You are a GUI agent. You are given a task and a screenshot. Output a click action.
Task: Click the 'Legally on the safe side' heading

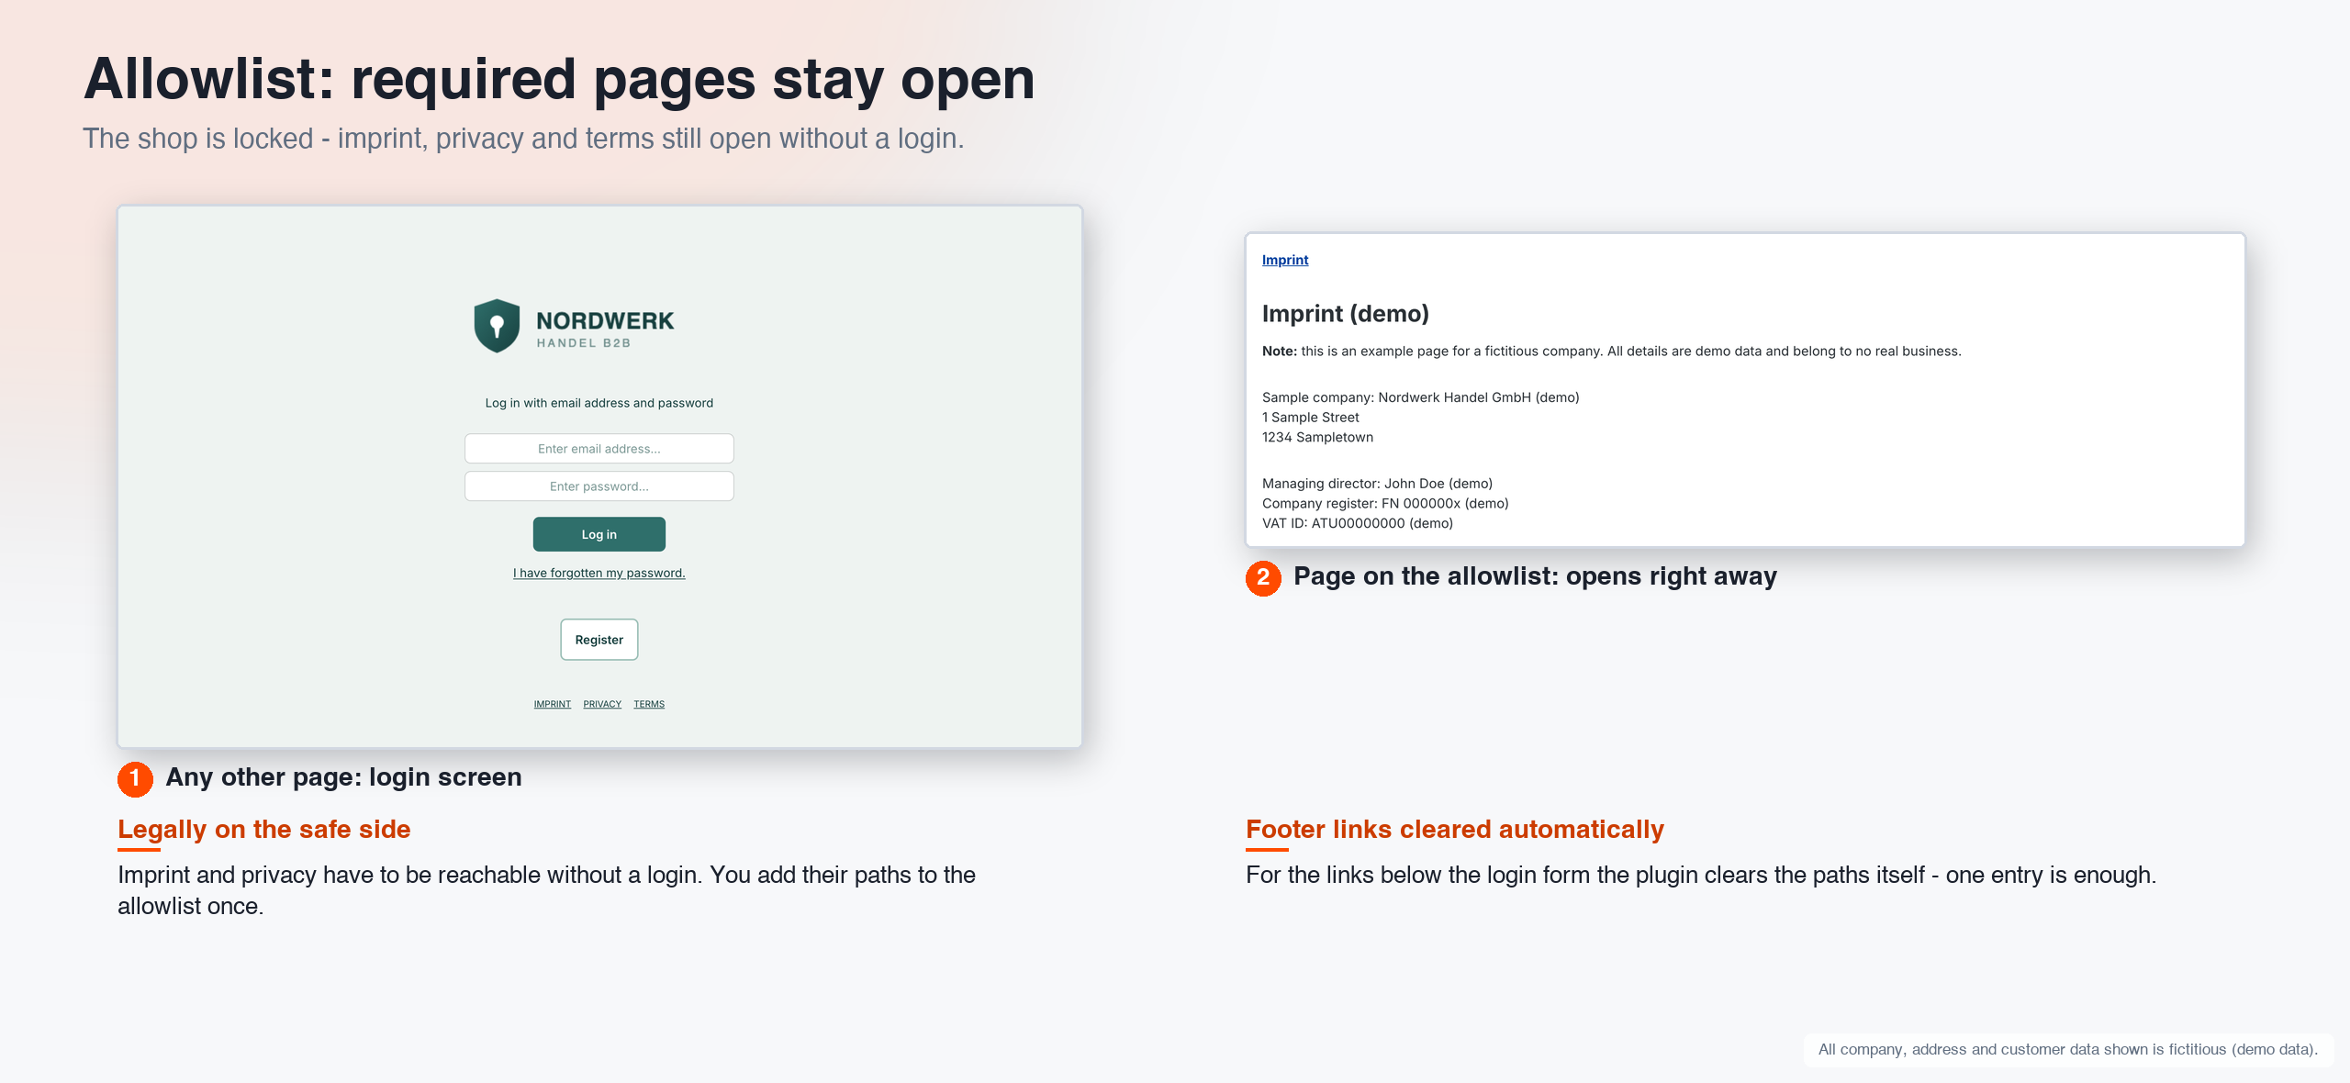[264, 830]
